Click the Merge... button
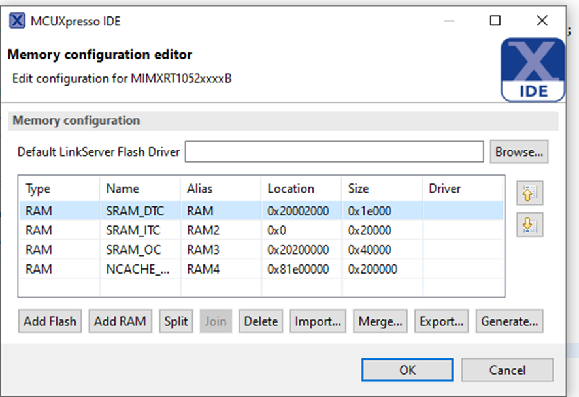Image resolution: width=579 pixels, height=397 pixels. pyautogui.click(x=380, y=321)
